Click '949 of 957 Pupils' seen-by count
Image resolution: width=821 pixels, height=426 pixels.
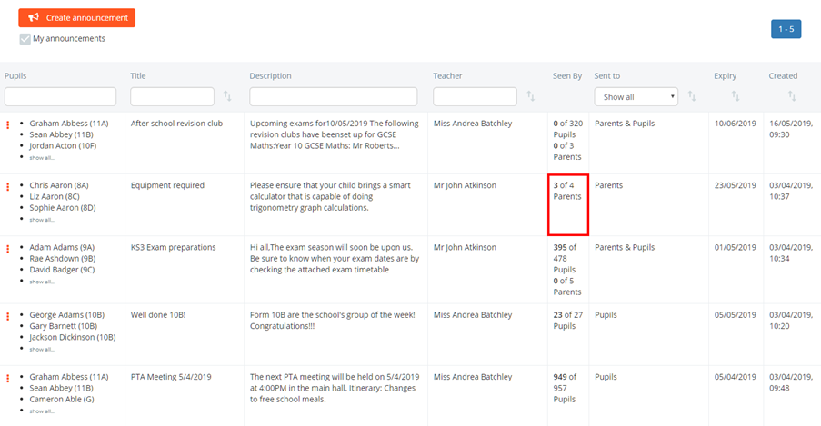(x=565, y=388)
